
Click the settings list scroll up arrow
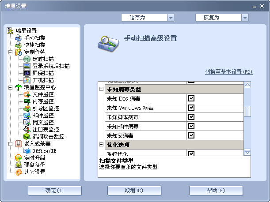(247, 85)
